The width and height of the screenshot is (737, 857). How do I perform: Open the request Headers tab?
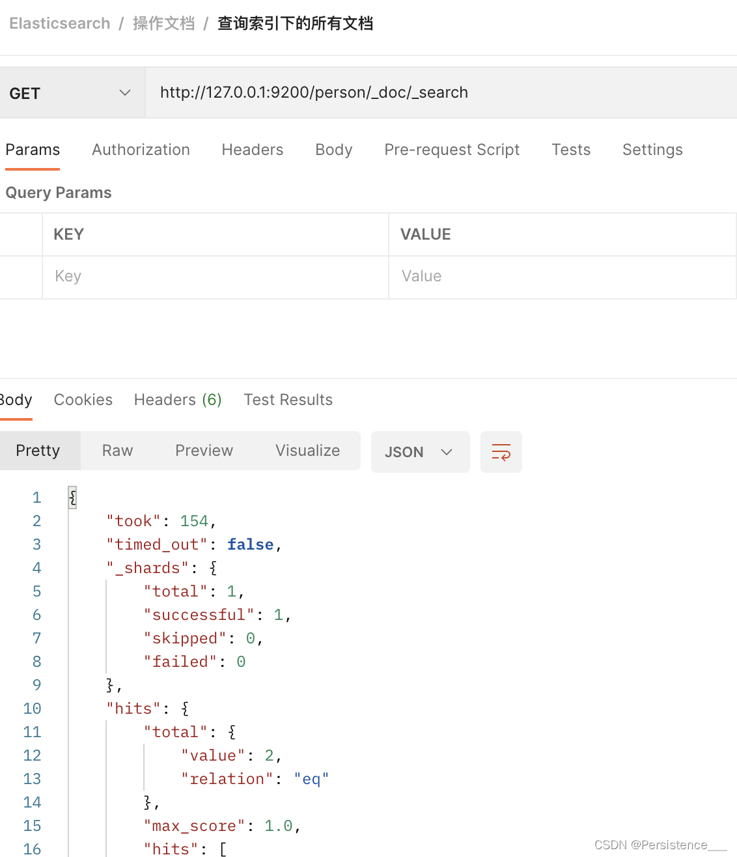click(x=253, y=150)
